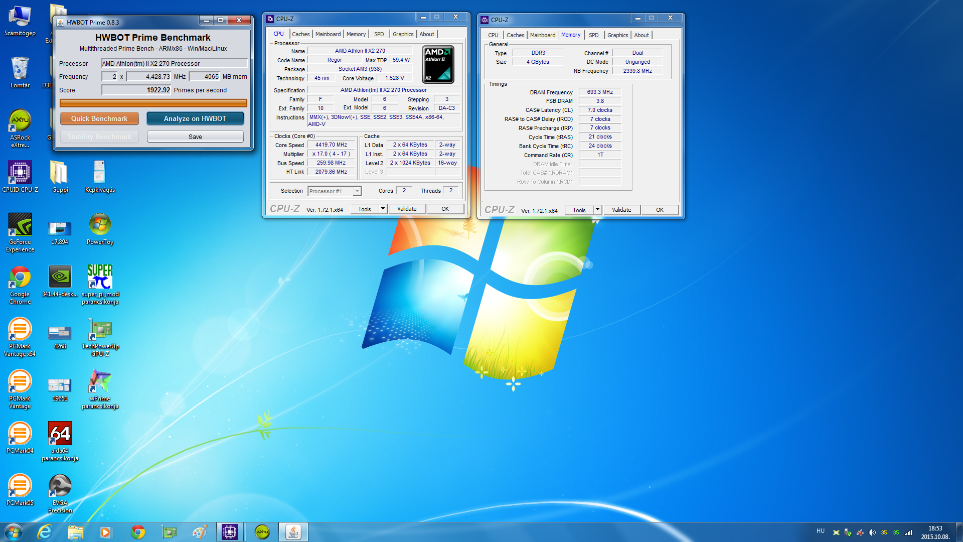The image size is (963, 542).
Task: Open 4268 file icon on desktop
Action: [60, 336]
